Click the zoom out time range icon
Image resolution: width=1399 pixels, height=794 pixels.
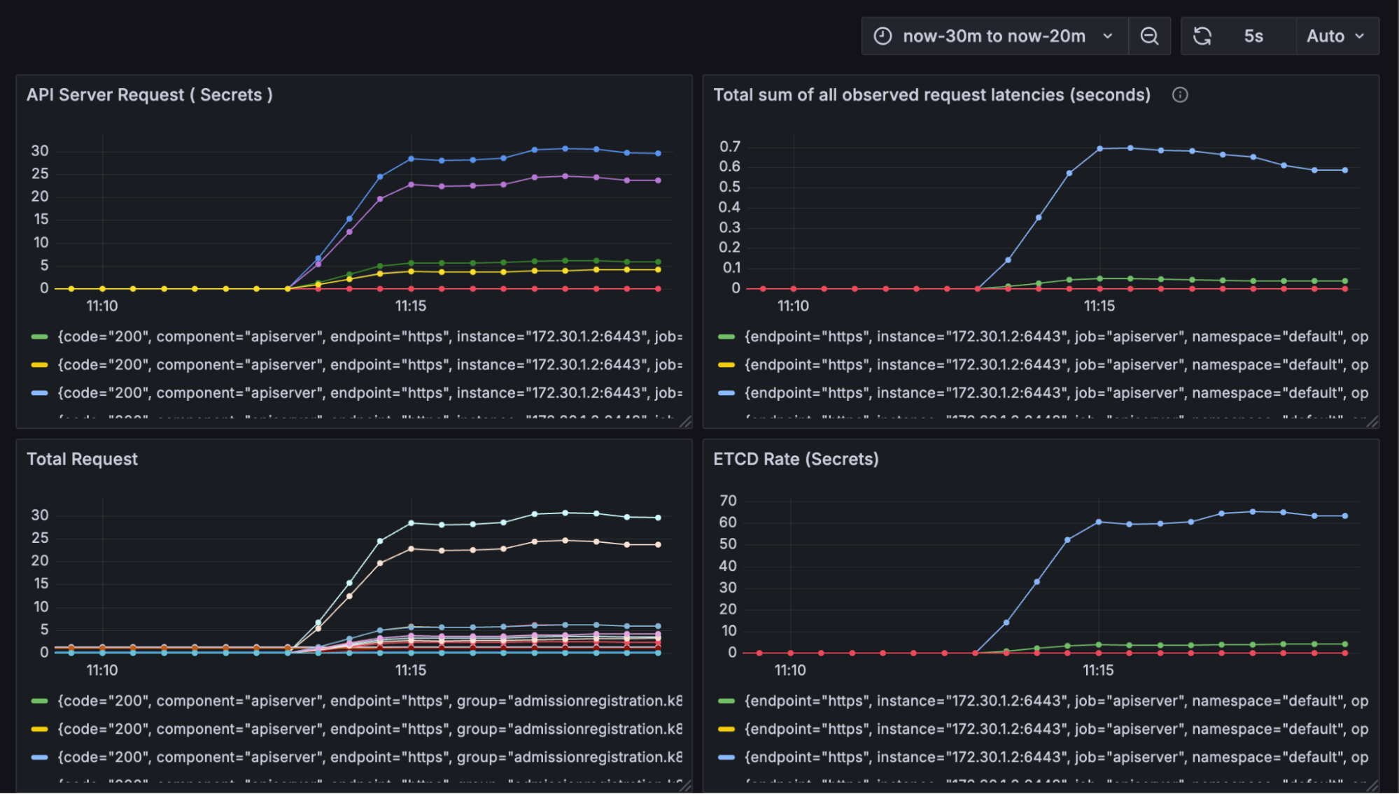1149,36
